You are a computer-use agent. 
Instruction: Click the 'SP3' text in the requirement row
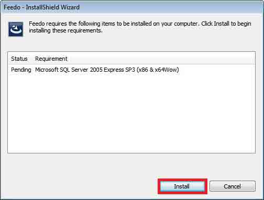pos(130,70)
